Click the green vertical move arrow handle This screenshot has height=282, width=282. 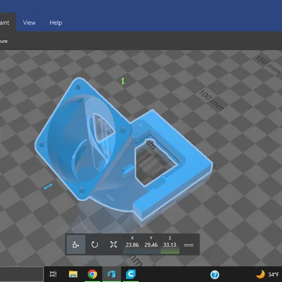123,81
